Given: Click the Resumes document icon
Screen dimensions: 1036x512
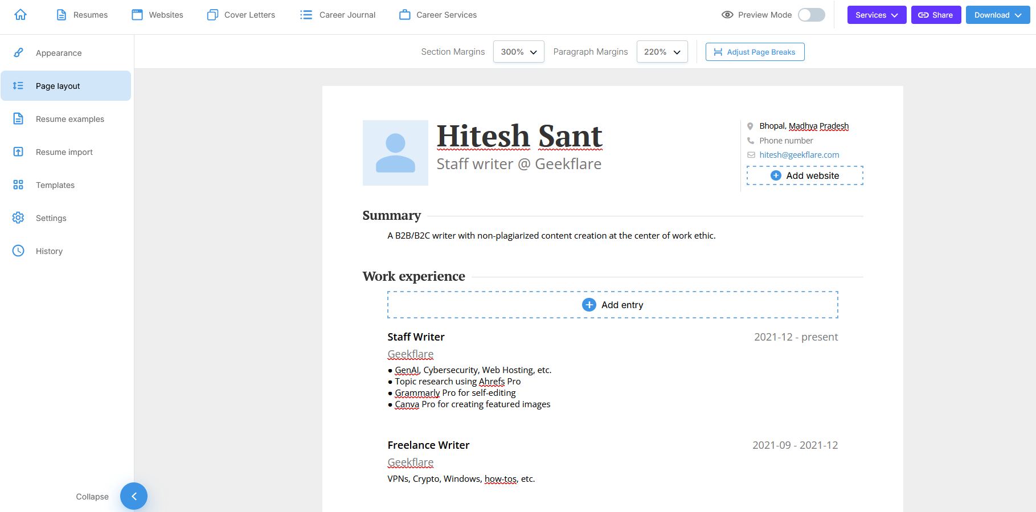Looking at the screenshot, I should 62,15.
